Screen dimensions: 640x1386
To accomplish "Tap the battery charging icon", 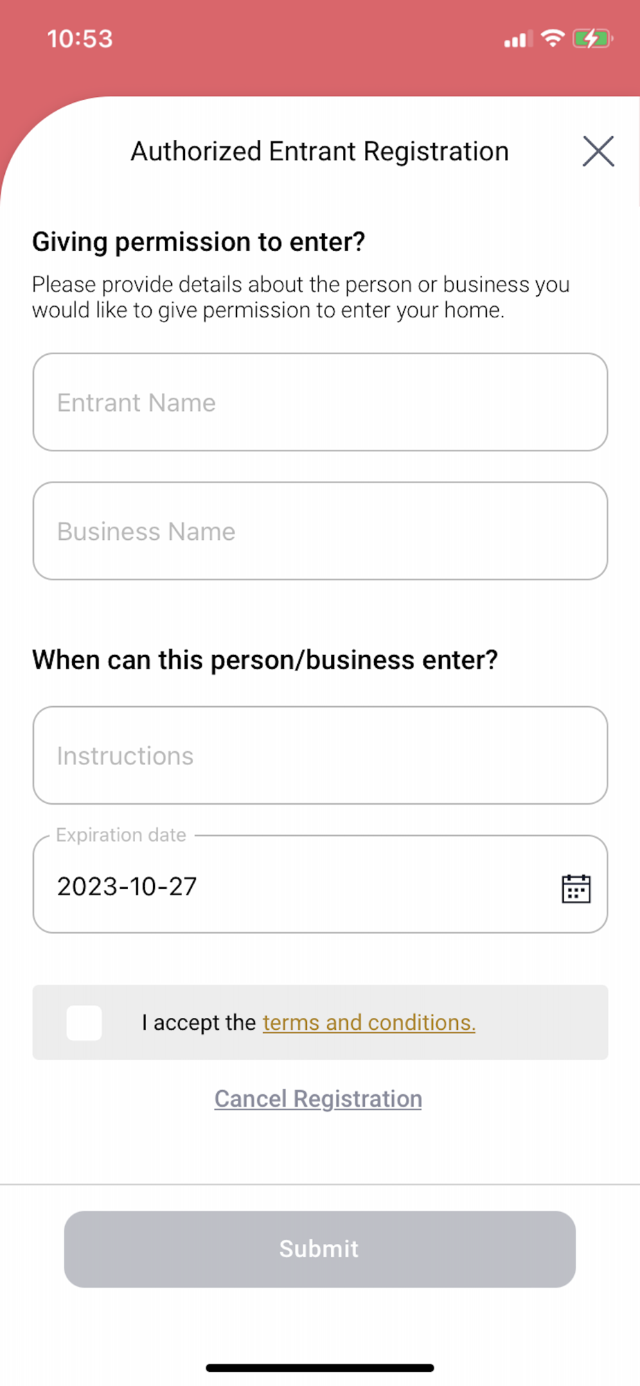I will 592,39.
